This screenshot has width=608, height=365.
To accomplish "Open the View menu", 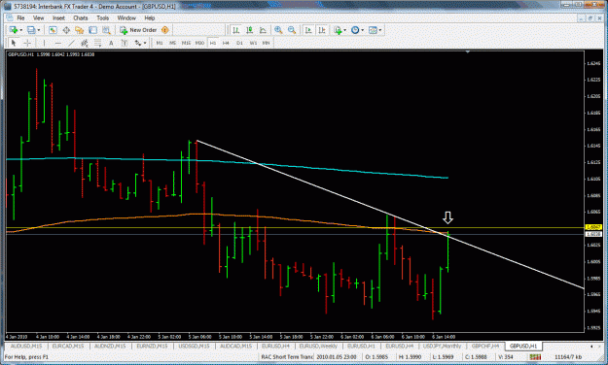I will (x=38, y=18).
